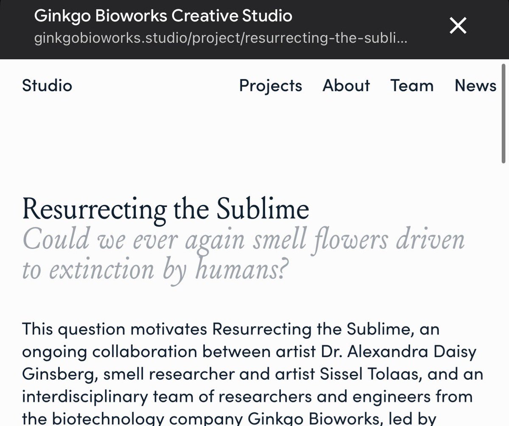Click the subtitle ending in "driven"
Viewport: 509px width, 426px height.
click(243, 241)
